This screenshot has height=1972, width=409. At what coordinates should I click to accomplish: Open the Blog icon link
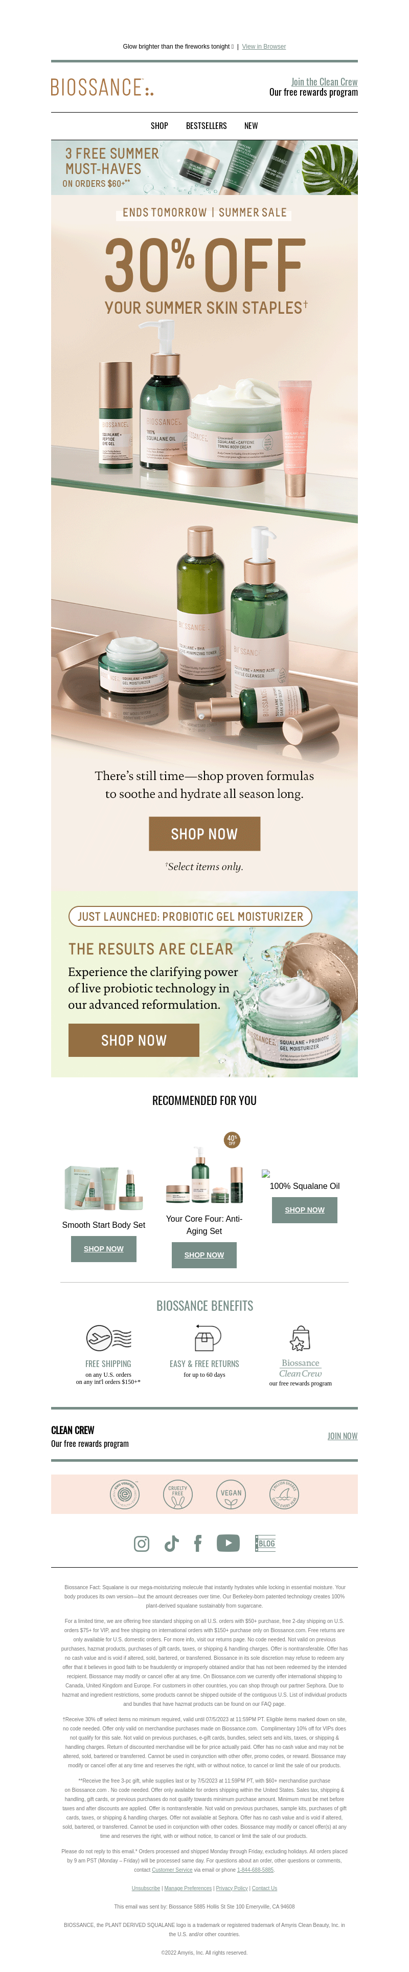click(265, 1543)
